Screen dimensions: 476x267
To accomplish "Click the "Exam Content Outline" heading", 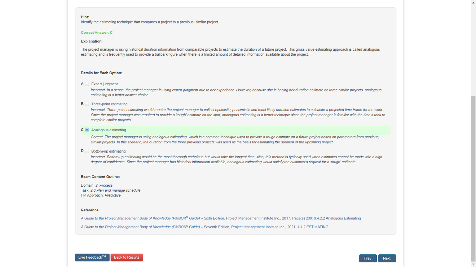I will (100, 177).
